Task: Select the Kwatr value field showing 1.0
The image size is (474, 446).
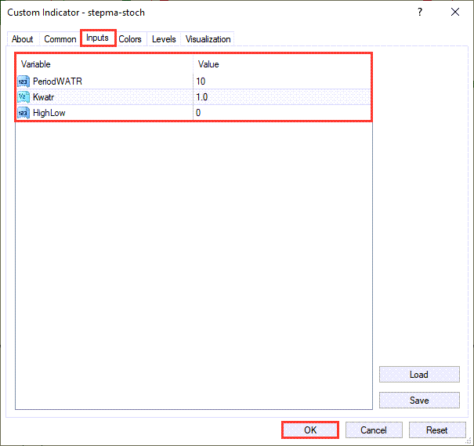Action: 282,96
